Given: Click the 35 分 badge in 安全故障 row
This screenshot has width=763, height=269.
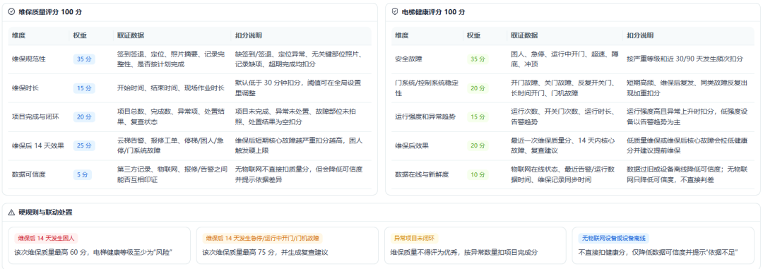Looking at the screenshot, I should [x=478, y=59].
